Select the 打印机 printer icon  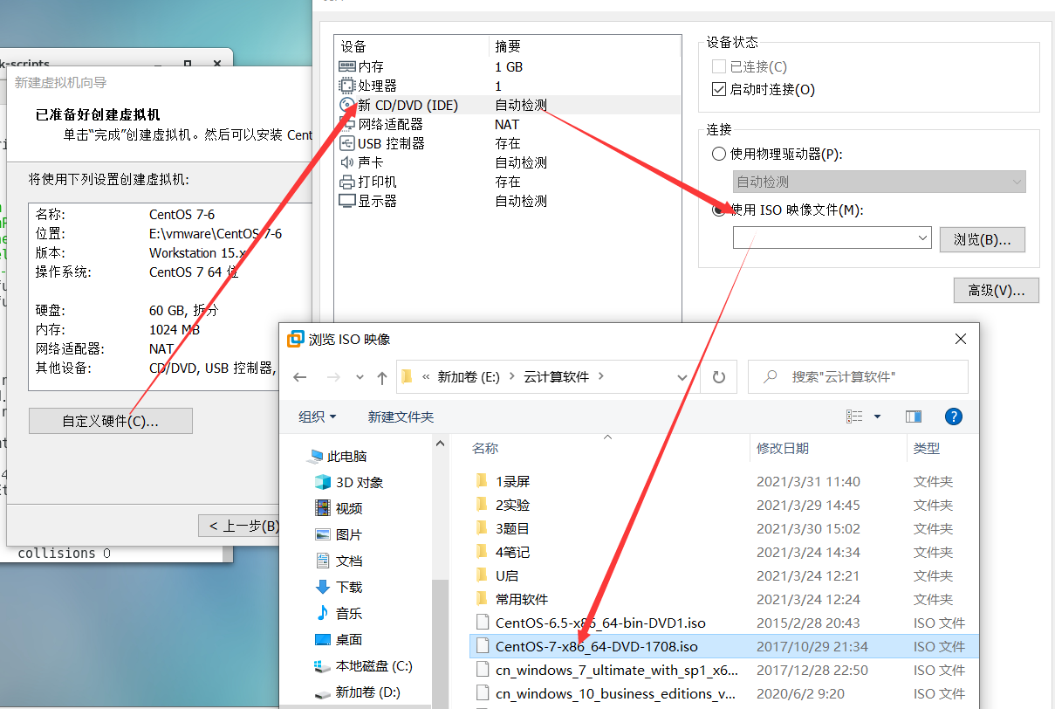pos(346,182)
